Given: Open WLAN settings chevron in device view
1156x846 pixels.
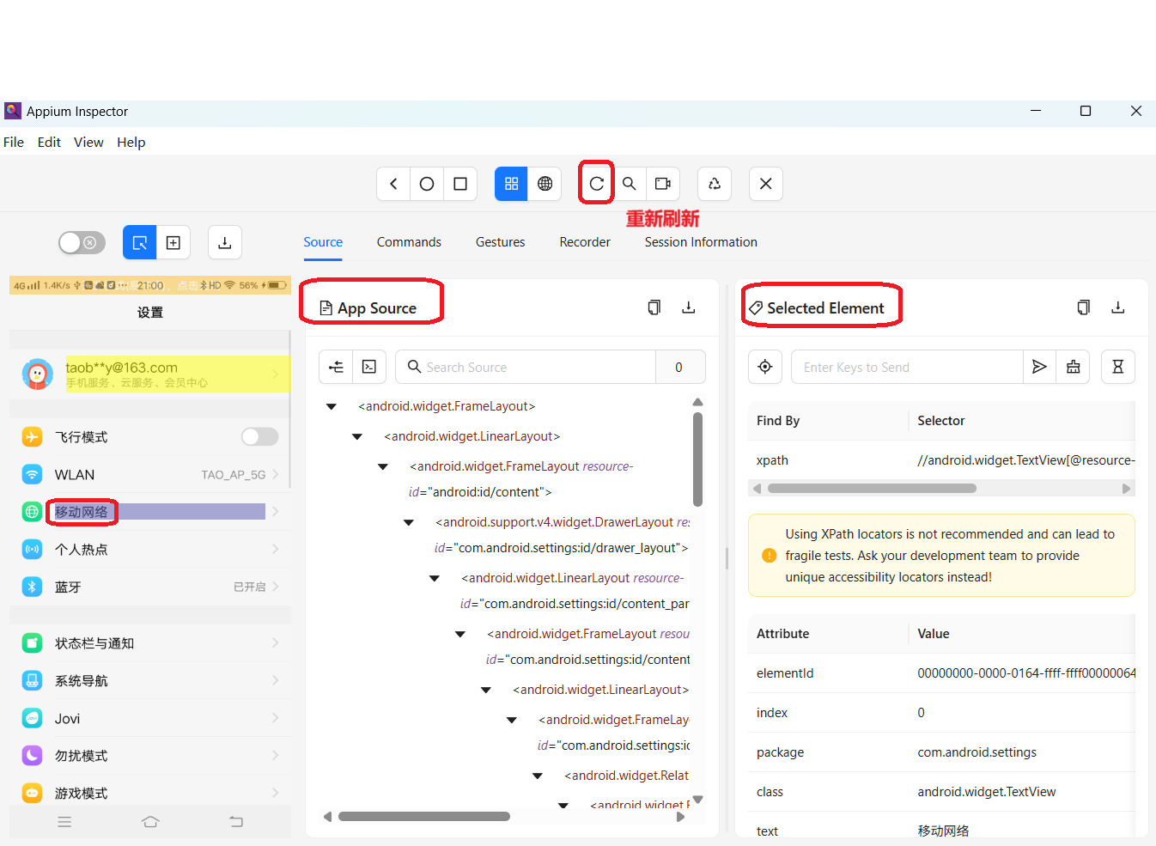Looking at the screenshot, I should pos(276,475).
